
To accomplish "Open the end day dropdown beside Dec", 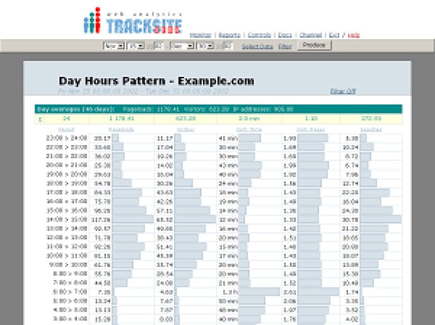I will pyautogui.click(x=206, y=46).
